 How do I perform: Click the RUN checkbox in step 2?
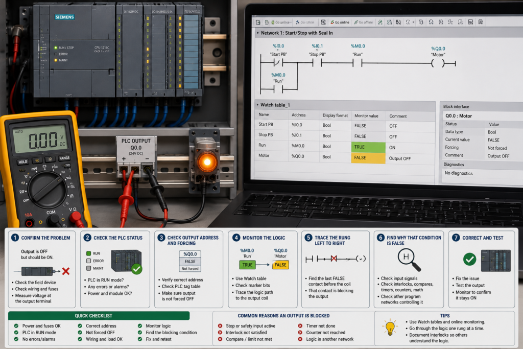pyautogui.click(x=88, y=253)
